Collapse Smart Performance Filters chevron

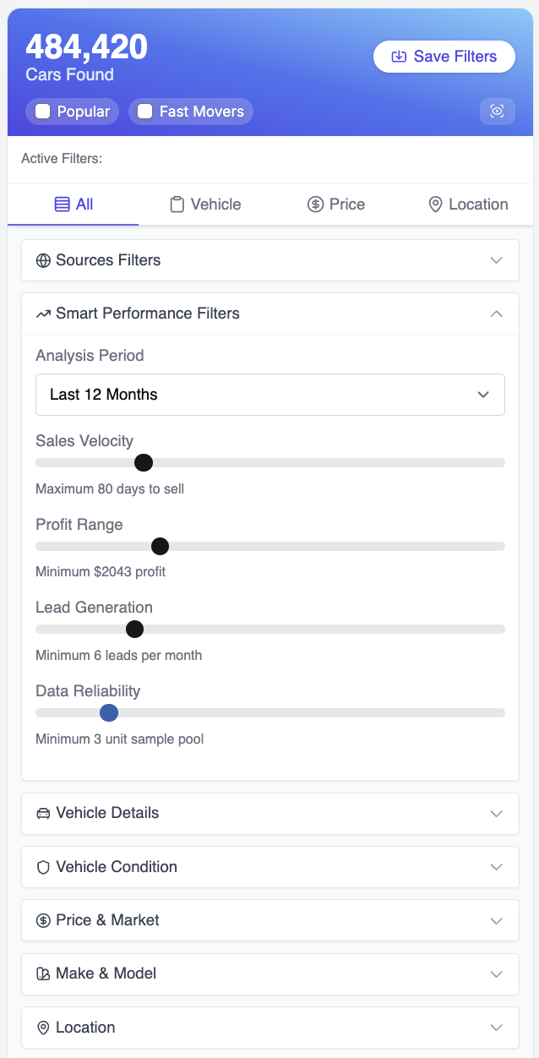(x=497, y=314)
